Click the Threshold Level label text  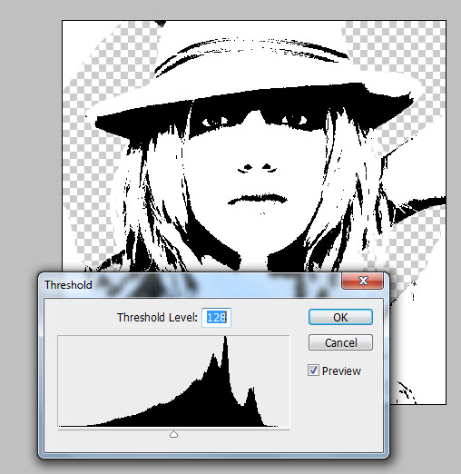pos(157,318)
